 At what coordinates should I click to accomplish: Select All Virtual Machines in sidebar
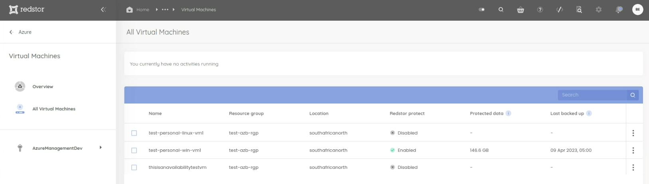54,109
